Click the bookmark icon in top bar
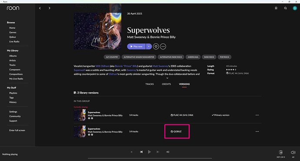 coord(276,8)
